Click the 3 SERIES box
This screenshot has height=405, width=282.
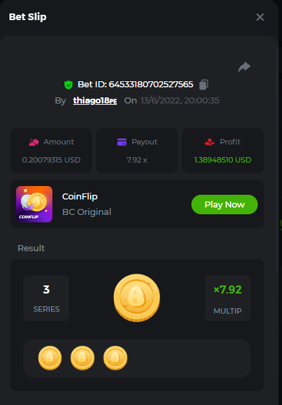[x=46, y=298]
